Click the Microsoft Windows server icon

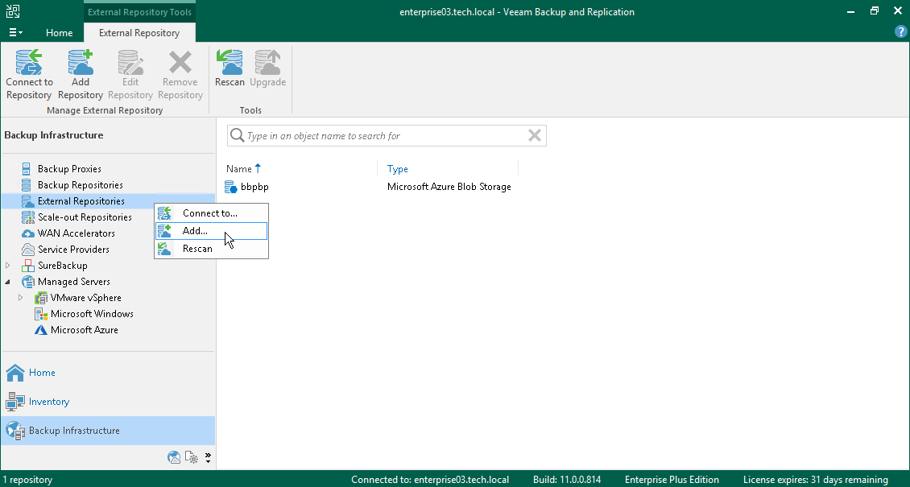40,314
